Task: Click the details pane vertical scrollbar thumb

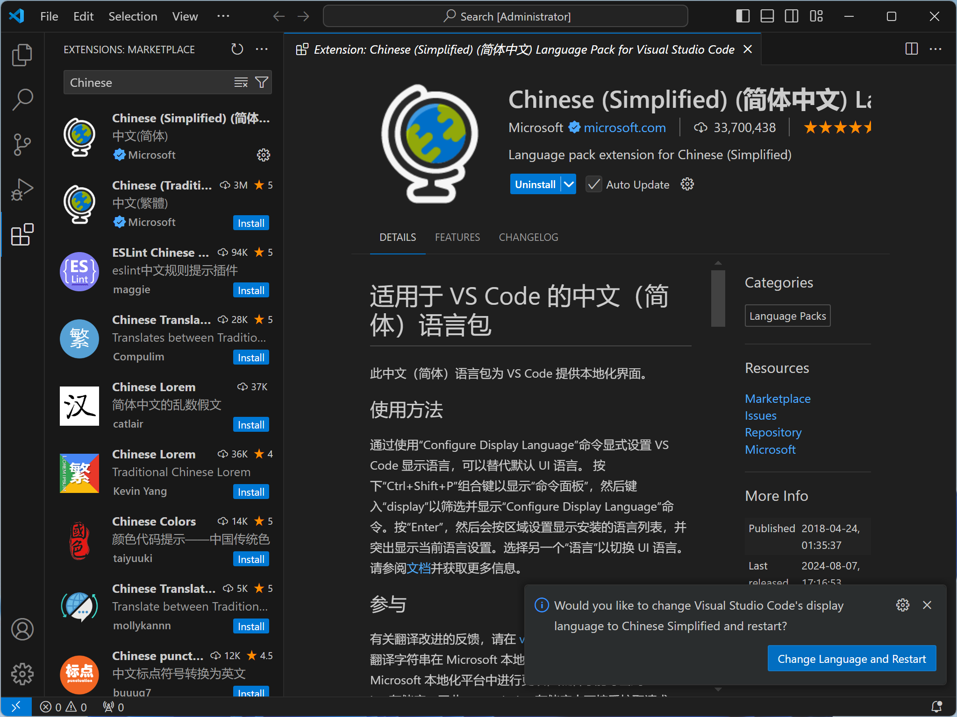Action: click(718, 298)
